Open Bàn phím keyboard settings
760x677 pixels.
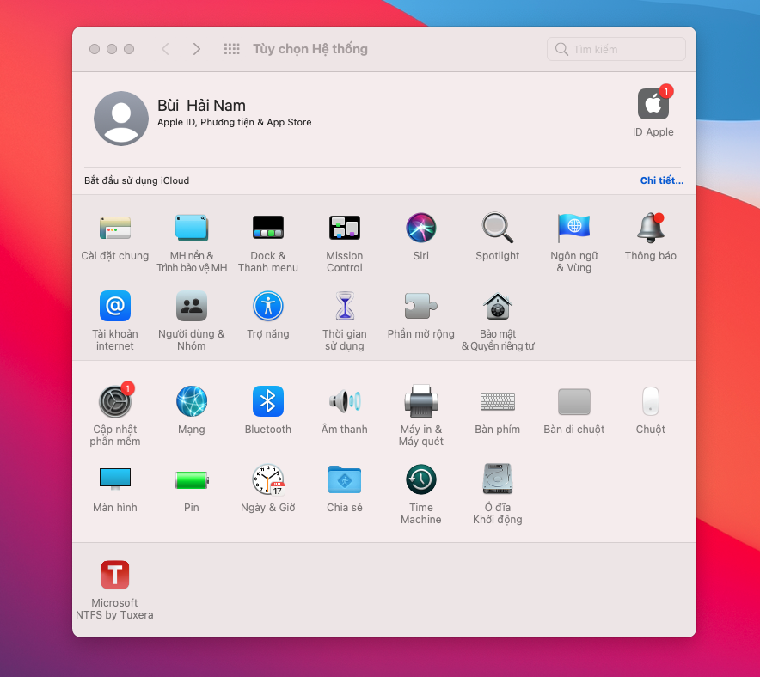coord(497,401)
